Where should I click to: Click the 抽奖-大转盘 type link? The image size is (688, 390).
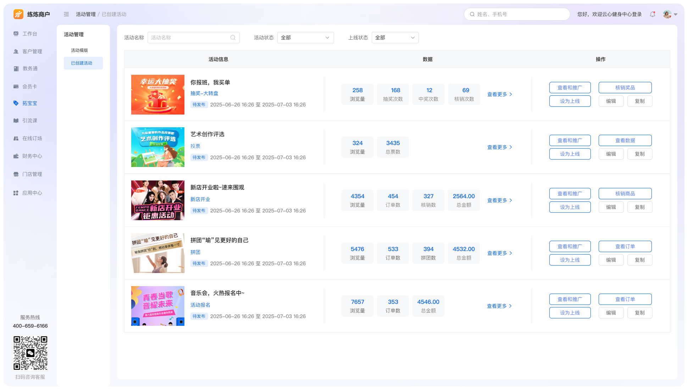click(x=204, y=93)
